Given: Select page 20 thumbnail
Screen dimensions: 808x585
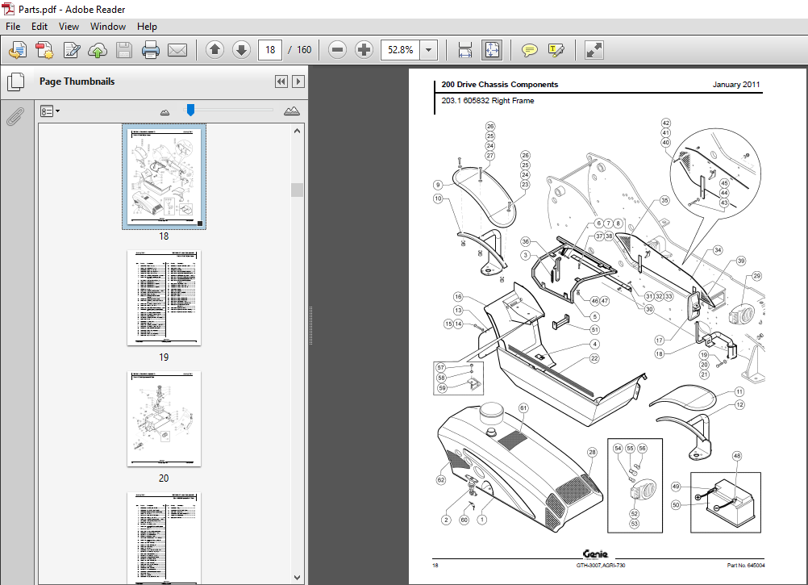Looking at the screenshot, I should click(164, 419).
